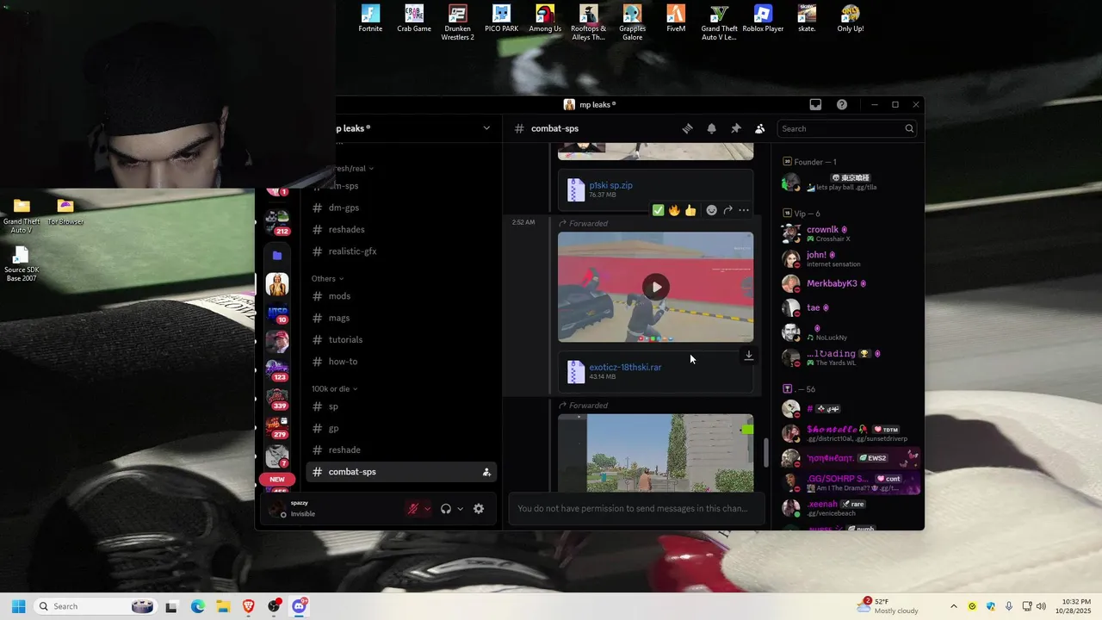Open the weather widget showing 52°F

tap(888, 606)
